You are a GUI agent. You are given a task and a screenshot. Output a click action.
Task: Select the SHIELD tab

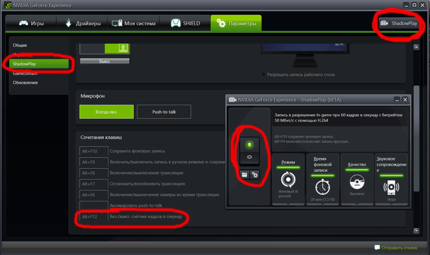click(x=185, y=23)
